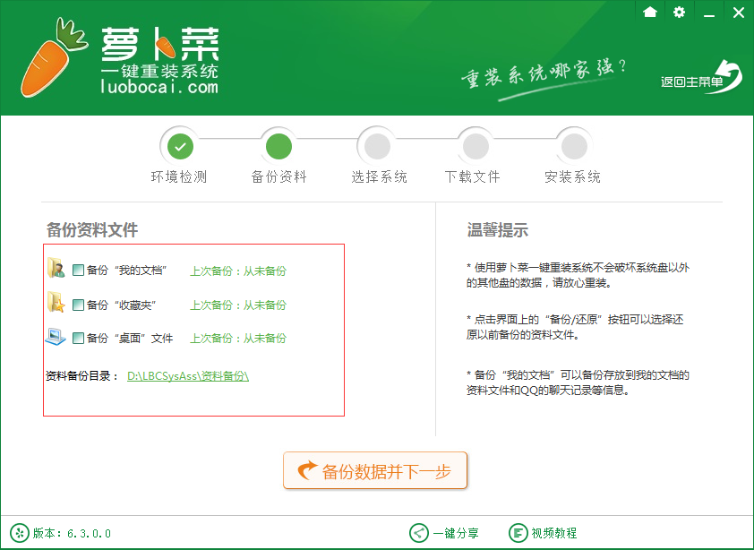754x550 pixels.
Task: Click the 返回主菜单 return arrow button
Action: coord(701,77)
